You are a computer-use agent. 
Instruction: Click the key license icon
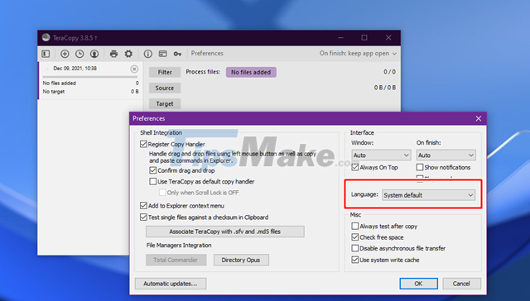[177, 54]
